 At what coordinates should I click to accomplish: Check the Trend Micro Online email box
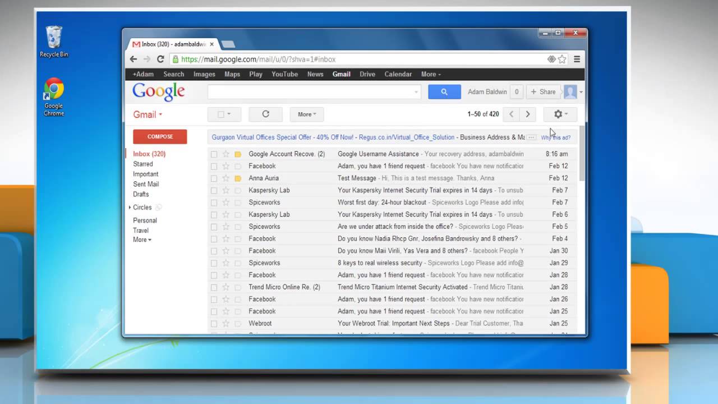[x=214, y=287]
